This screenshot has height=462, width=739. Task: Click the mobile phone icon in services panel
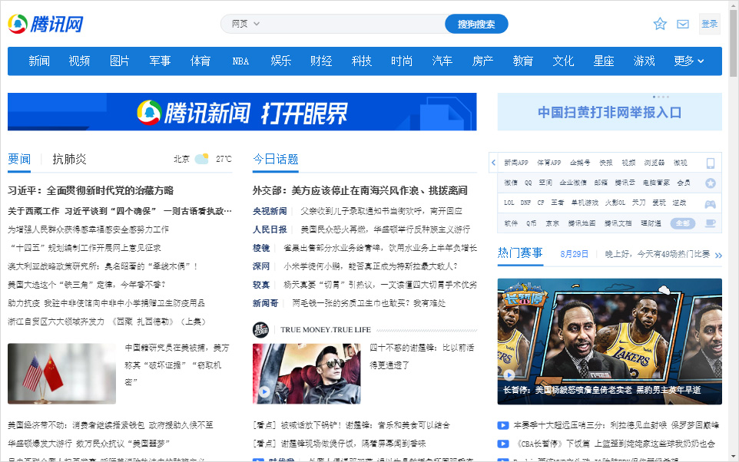(711, 163)
